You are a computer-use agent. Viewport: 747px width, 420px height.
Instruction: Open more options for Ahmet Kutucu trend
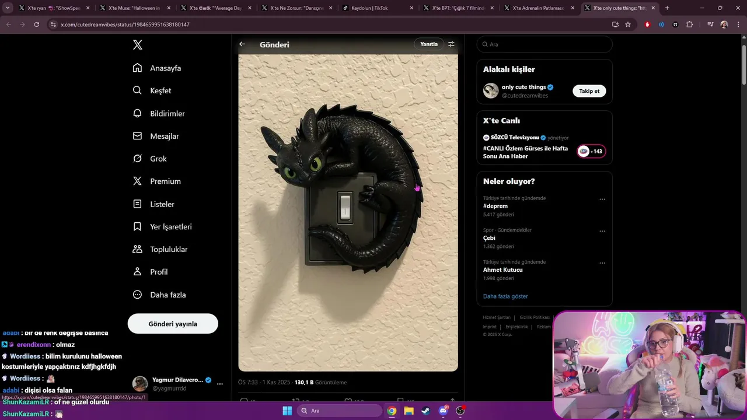click(x=602, y=263)
